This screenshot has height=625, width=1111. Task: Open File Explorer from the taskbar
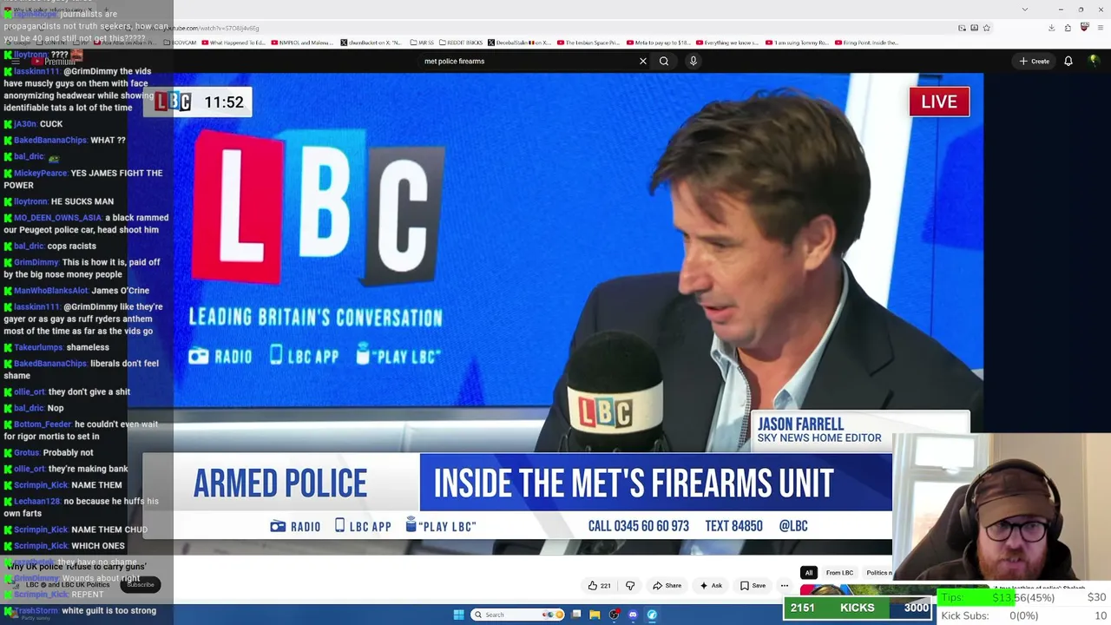tap(595, 615)
